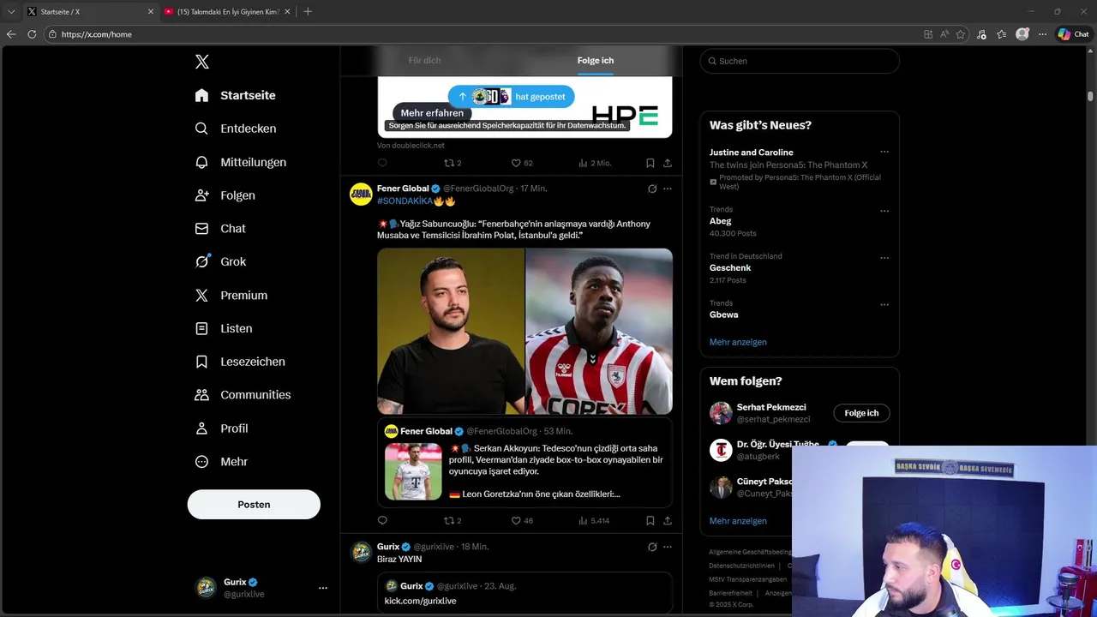The image size is (1097, 617).
Task: Repost the ad post with 2 reposts
Action: pyautogui.click(x=453, y=163)
